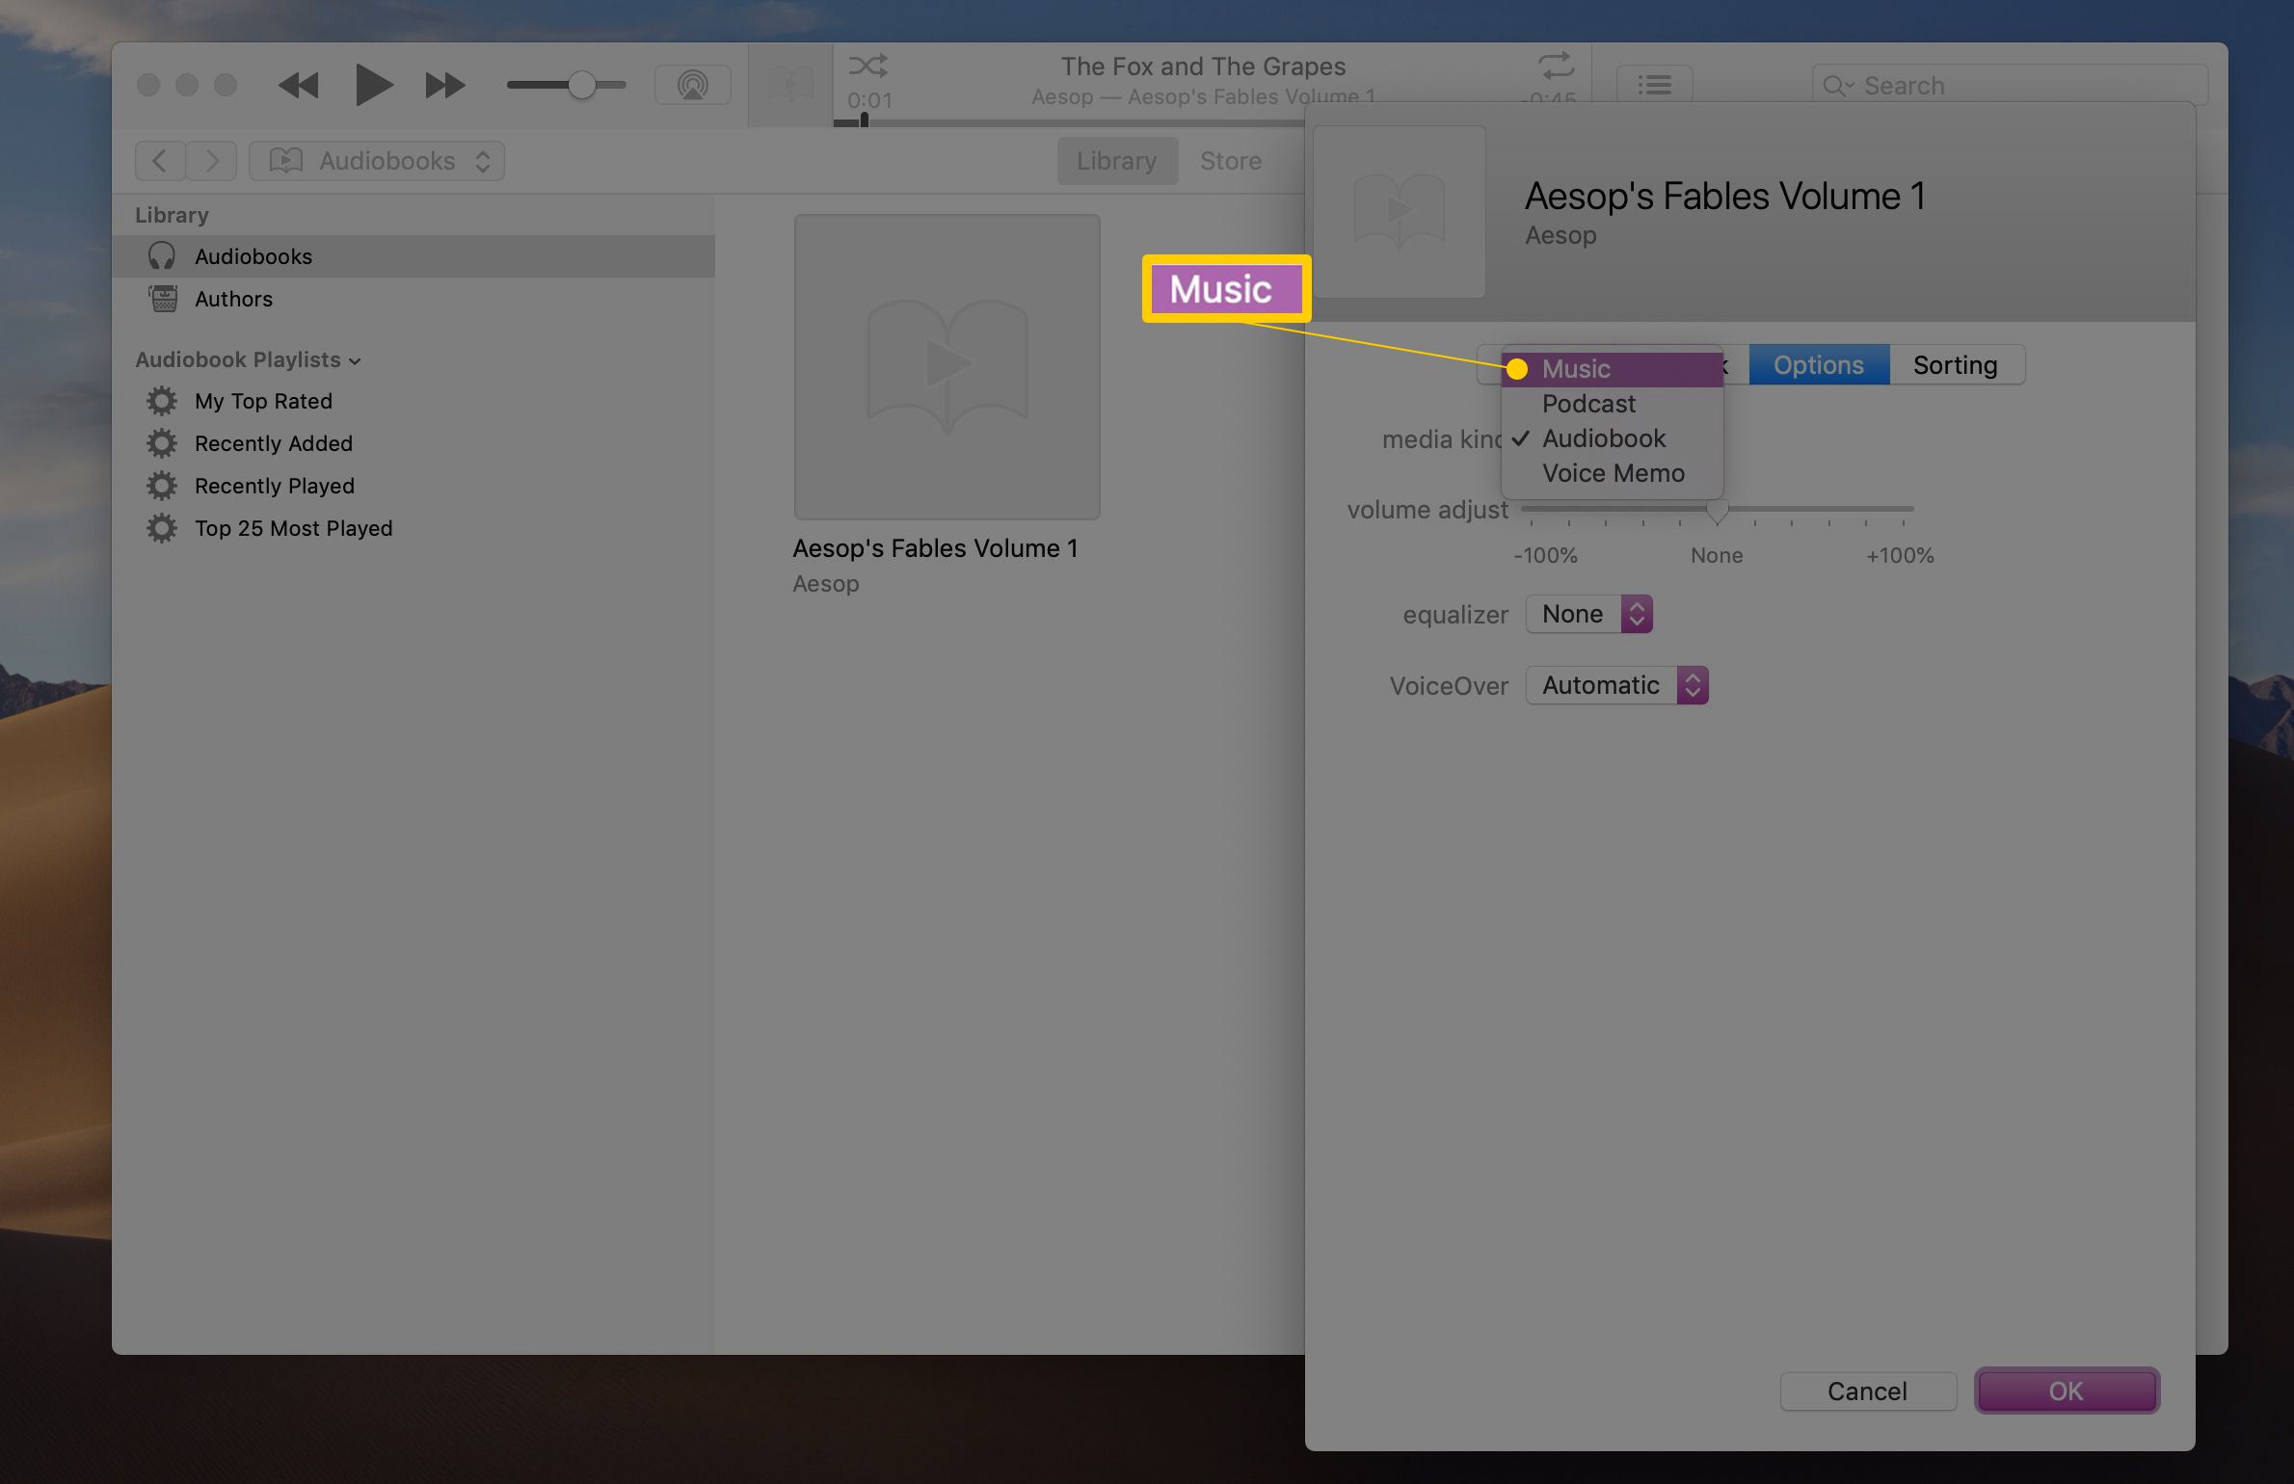The height and width of the screenshot is (1484, 2294).
Task: Open the VoiceOver Automatic dropdown
Action: coord(1617,685)
